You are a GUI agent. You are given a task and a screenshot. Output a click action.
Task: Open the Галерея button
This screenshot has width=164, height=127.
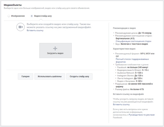[25, 76]
